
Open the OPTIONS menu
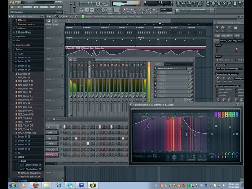pos(44,7)
